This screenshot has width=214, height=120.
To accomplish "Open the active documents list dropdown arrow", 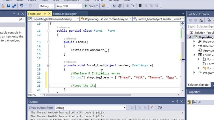I will pos(183,14).
